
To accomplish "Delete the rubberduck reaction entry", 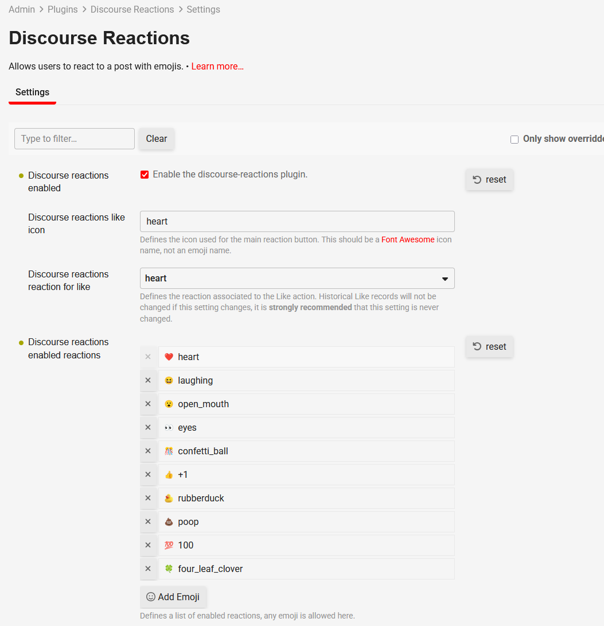I will [148, 498].
